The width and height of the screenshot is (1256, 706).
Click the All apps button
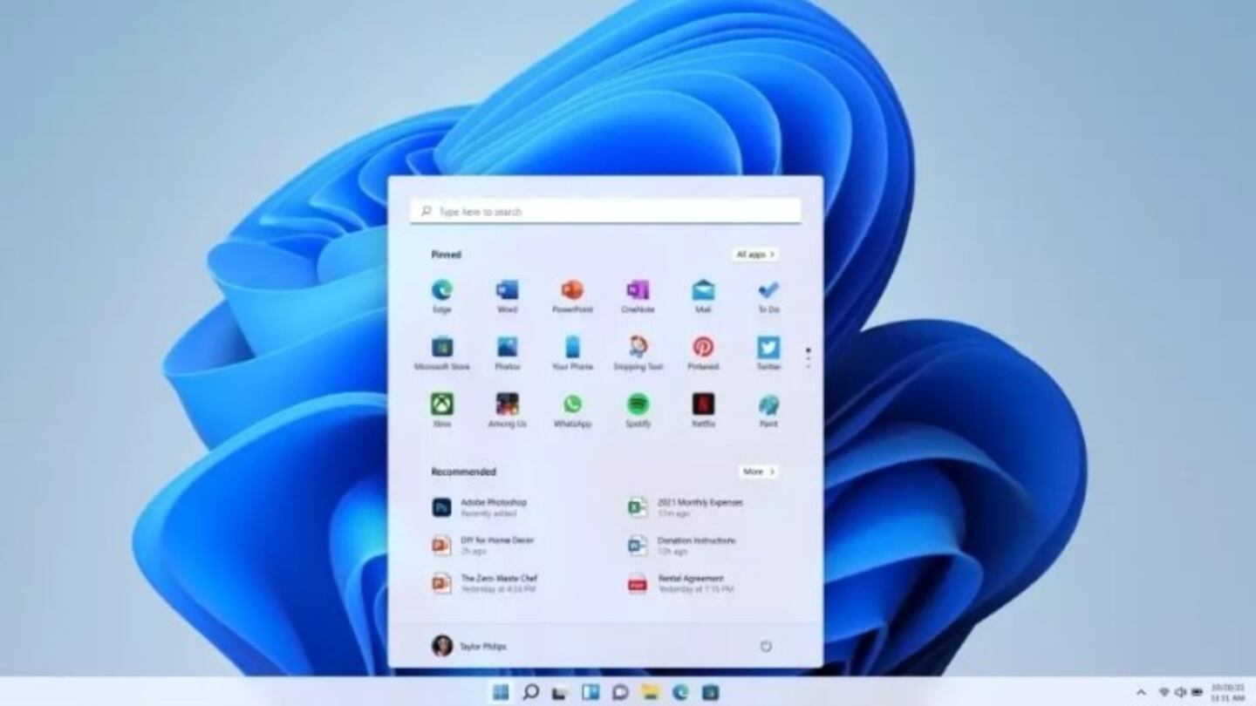[x=754, y=255]
